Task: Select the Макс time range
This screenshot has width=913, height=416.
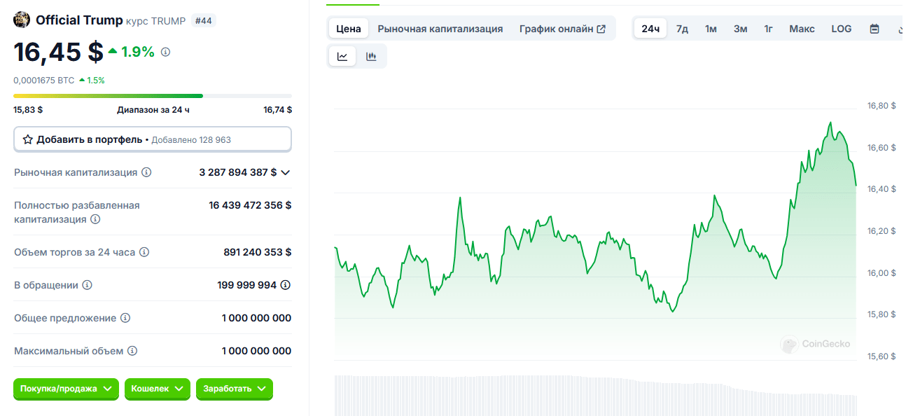Action: tap(802, 29)
